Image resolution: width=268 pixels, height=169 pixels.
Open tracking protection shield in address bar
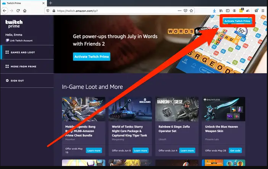pos(48,11)
